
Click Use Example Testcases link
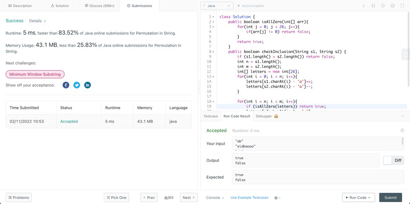click(x=249, y=198)
